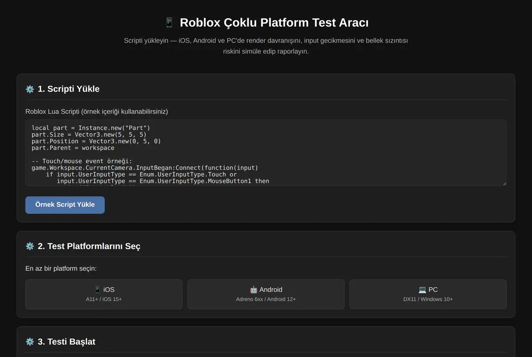The height and width of the screenshot is (357, 532).
Task: Click the "A11+ / iOS 15+" subtitle
Action: click(104, 299)
